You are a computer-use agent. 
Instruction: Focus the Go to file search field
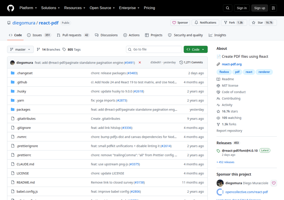(x=154, y=49)
